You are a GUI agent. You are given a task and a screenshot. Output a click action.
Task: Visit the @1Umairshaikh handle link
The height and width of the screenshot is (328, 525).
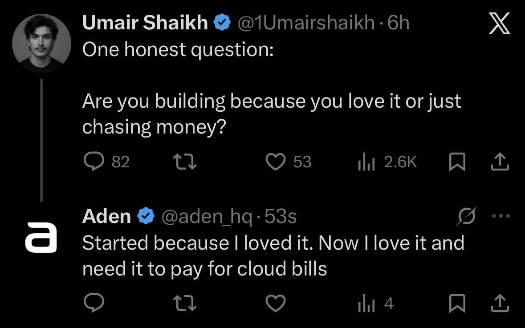306,23
